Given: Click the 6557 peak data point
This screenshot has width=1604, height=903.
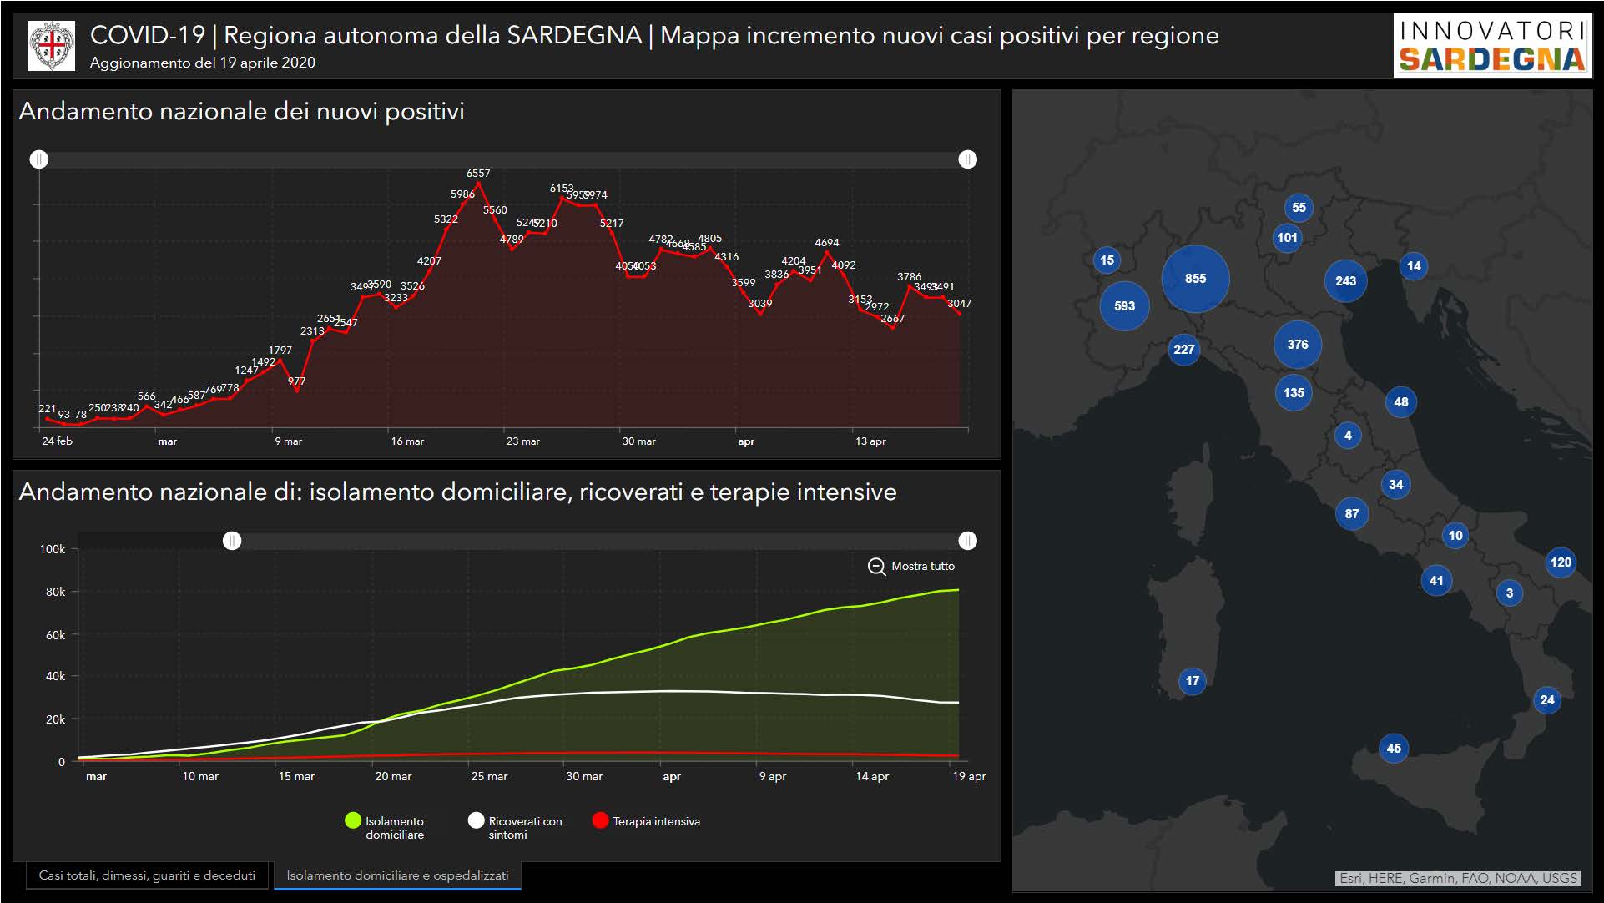Looking at the screenshot, I should [478, 184].
